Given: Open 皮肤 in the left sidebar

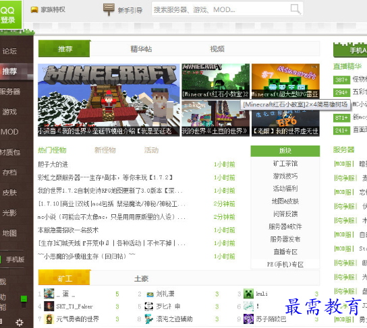Looking at the screenshot, I should pos(9,193).
